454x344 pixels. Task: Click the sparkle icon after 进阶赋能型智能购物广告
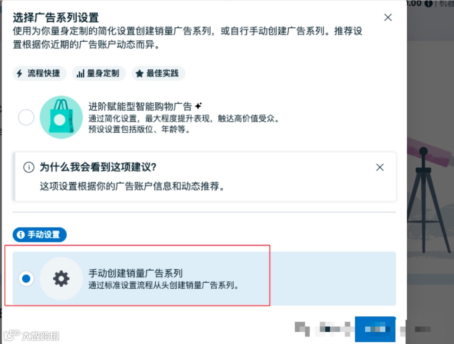click(198, 106)
